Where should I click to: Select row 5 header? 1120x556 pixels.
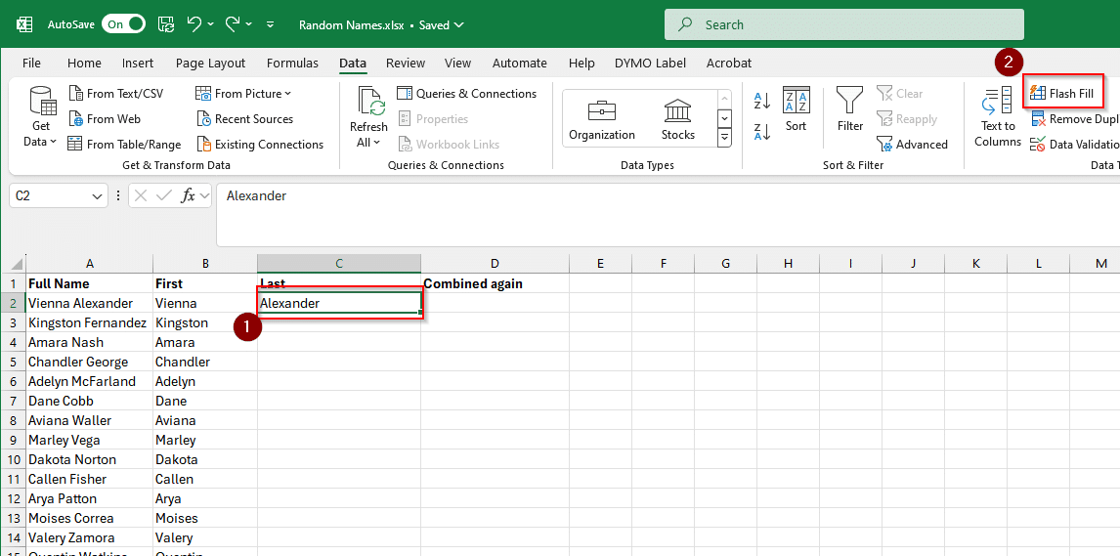pyautogui.click(x=13, y=362)
